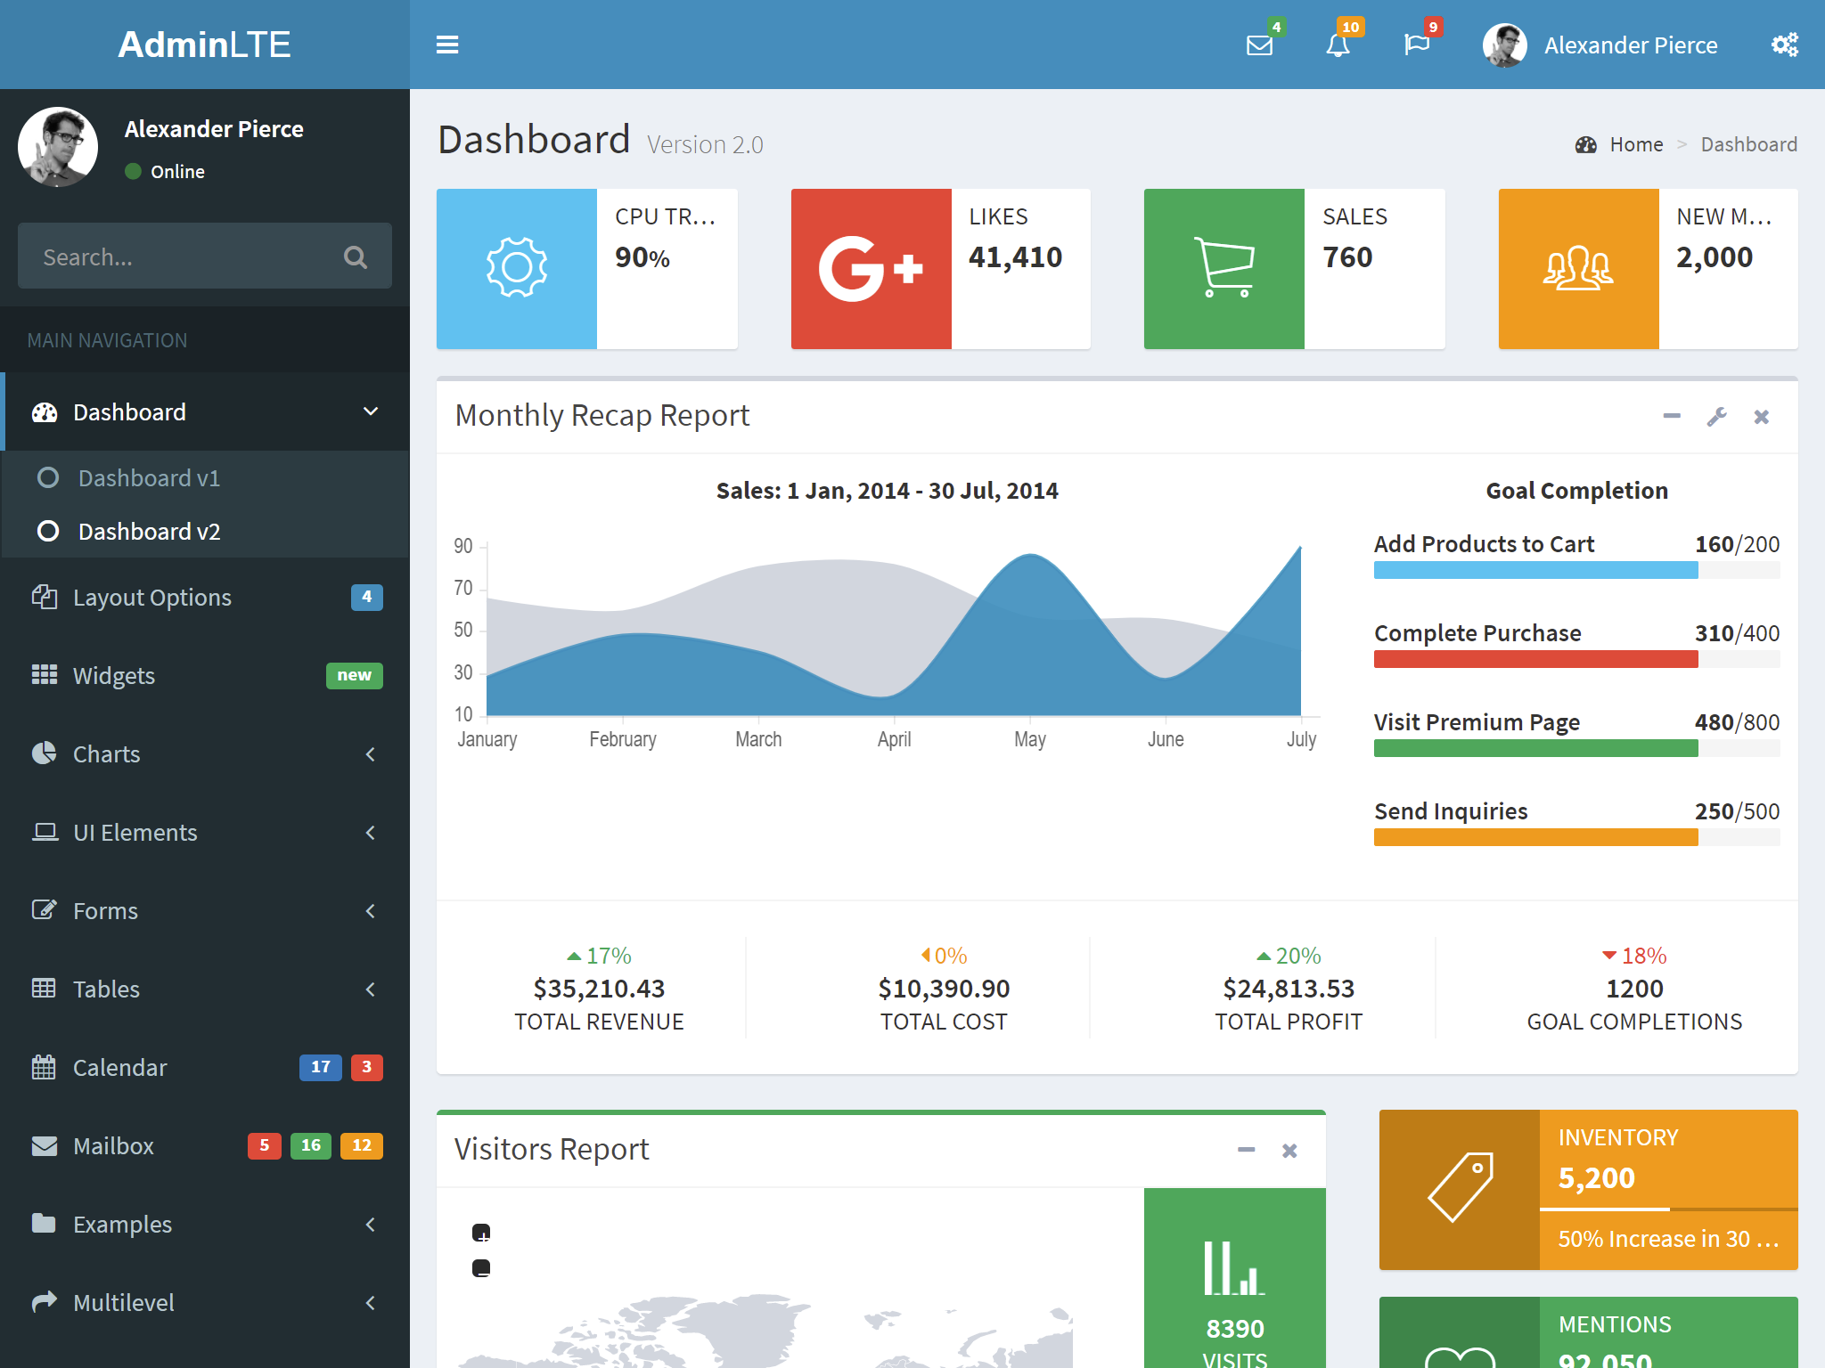The width and height of the screenshot is (1825, 1368).
Task: Open the control sidebar gears icon
Action: (x=1785, y=45)
